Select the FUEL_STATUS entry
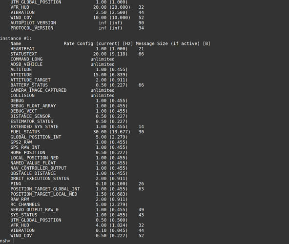This screenshot has height=244, width=289. point(77,132)
